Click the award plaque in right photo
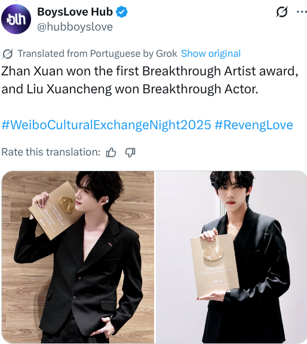The height and width of the screenshot is (344, 307). (x=214, y=266)
